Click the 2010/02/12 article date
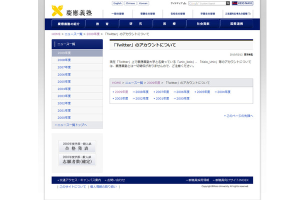The height and width of the screenshot is (200, 305). tap(236, 54)
